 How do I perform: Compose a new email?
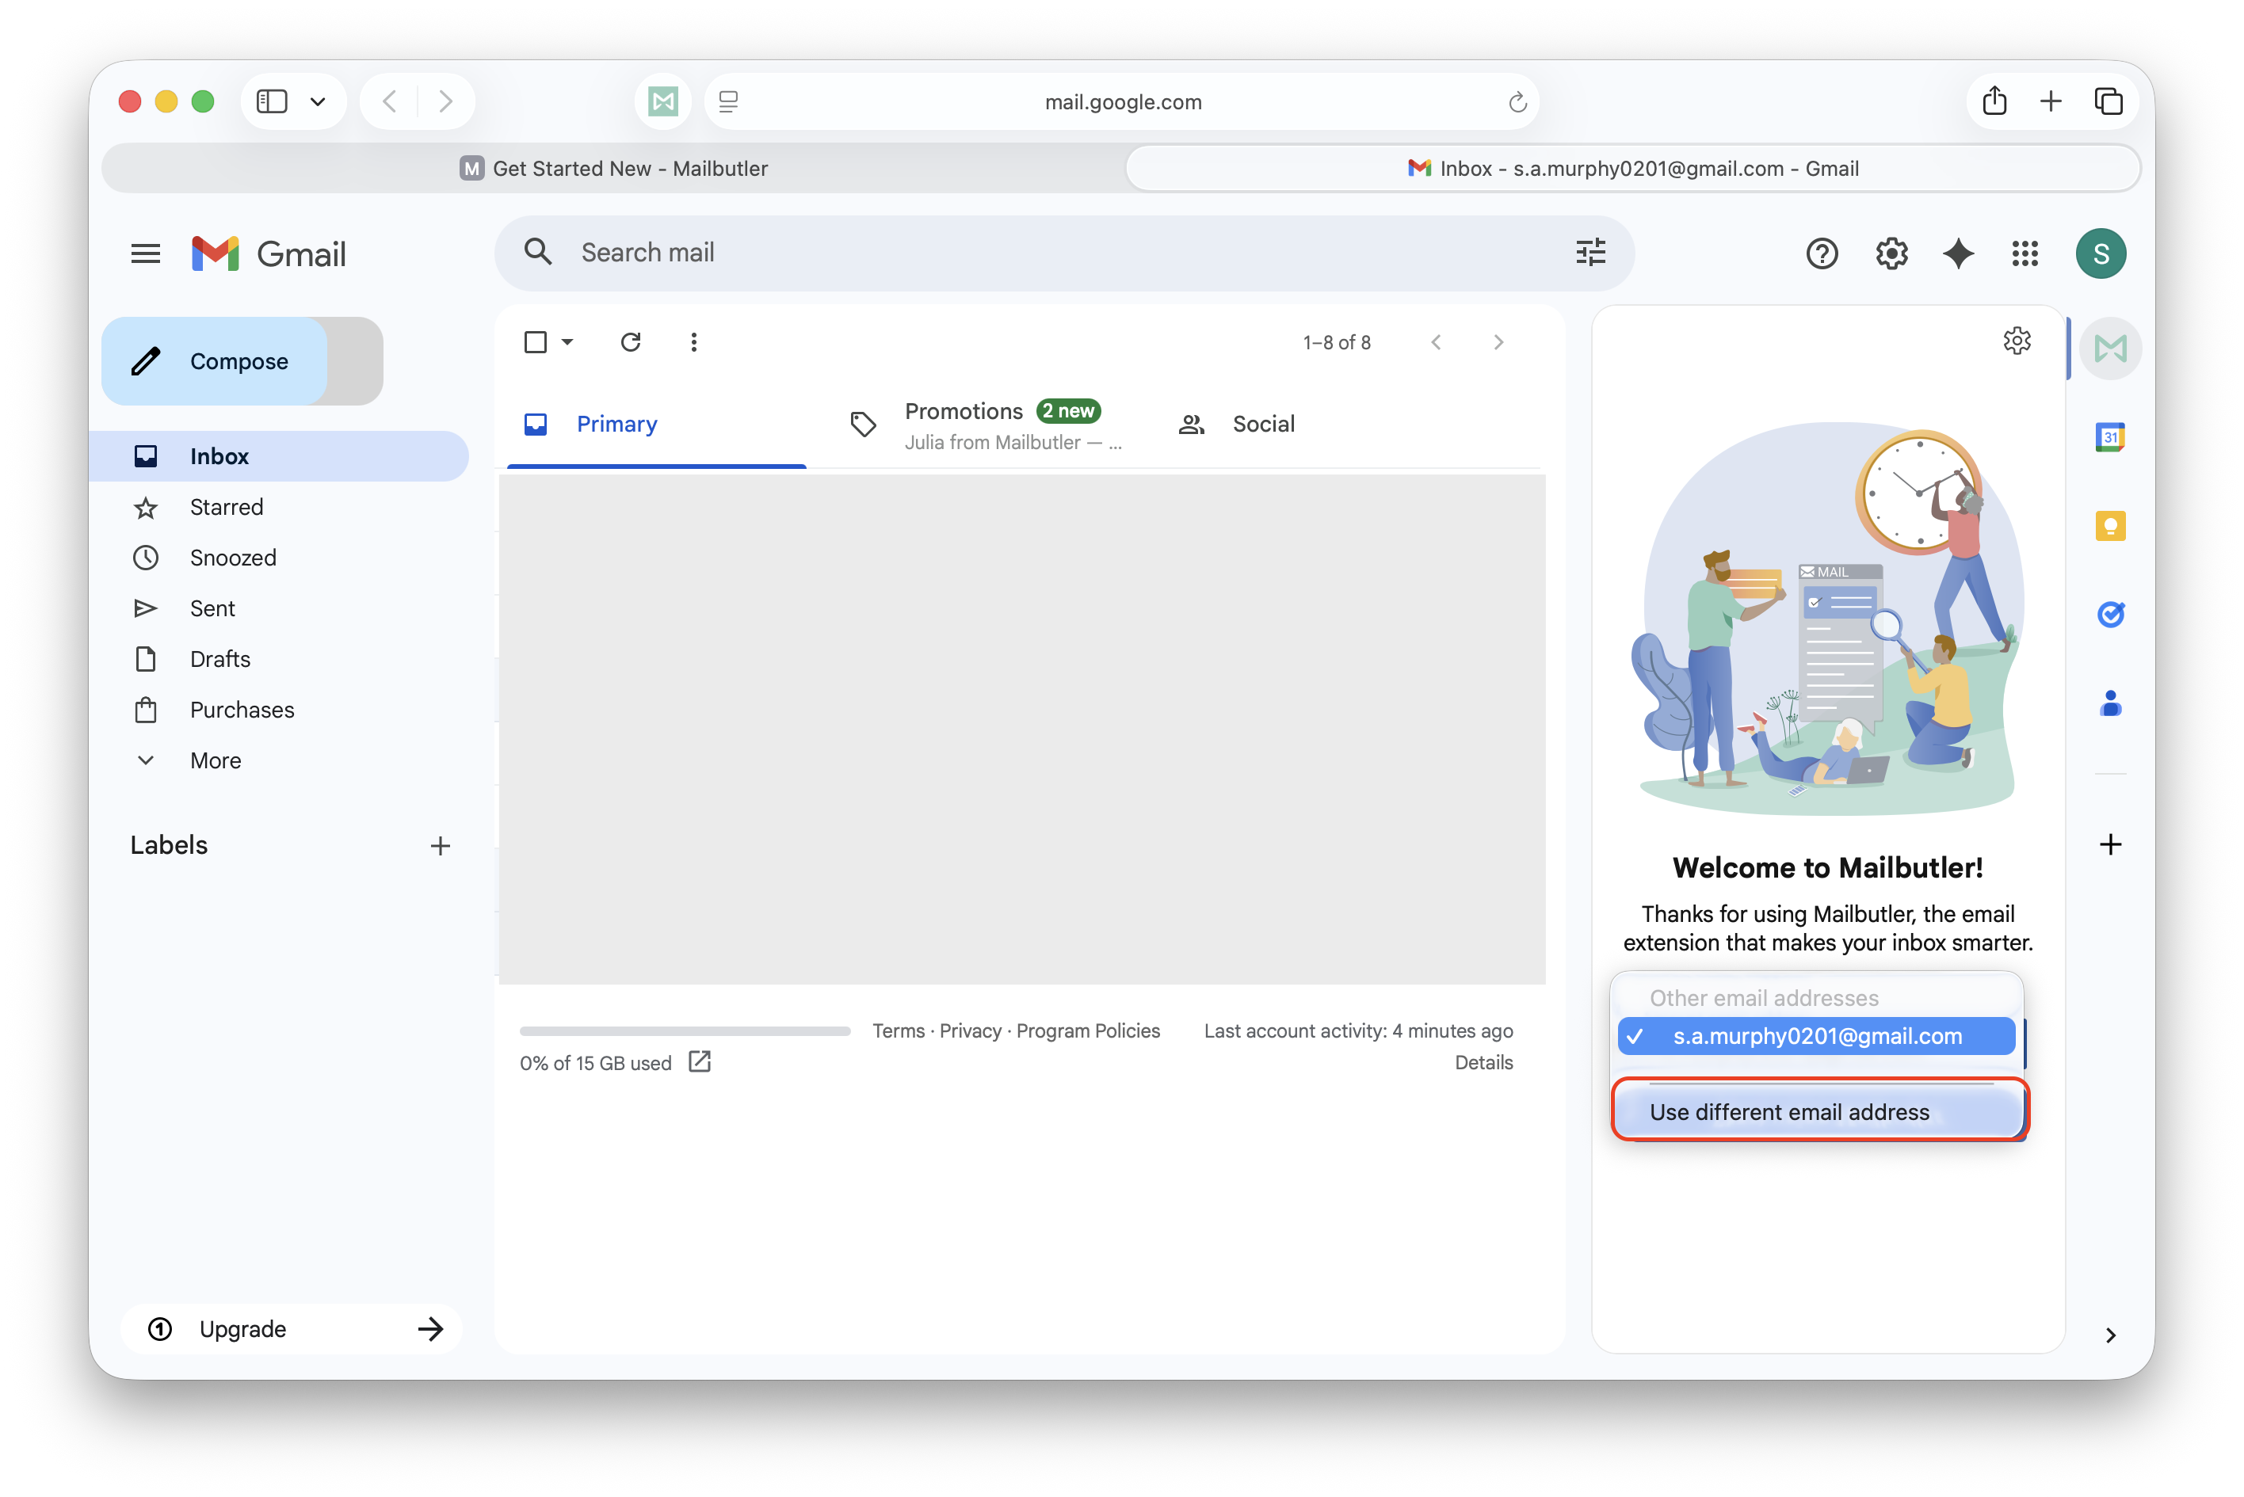(215, 361)
